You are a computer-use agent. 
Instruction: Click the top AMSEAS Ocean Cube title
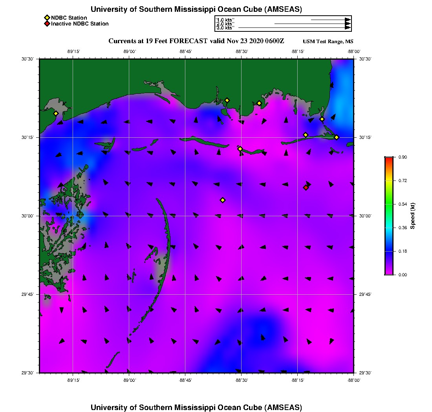[x=196, y=9]
